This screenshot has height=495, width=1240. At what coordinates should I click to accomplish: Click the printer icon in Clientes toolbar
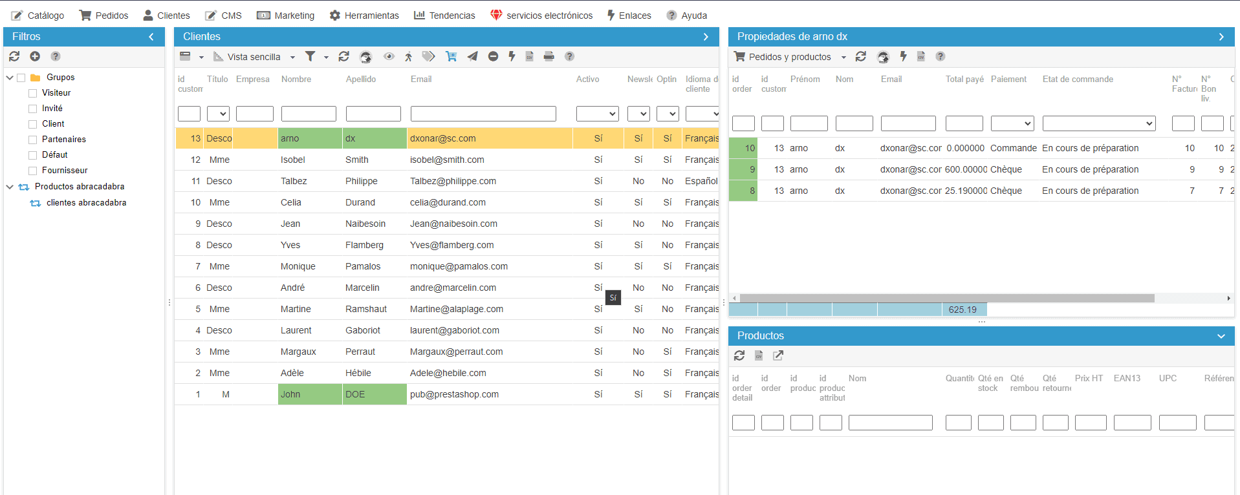pos(549,57)
